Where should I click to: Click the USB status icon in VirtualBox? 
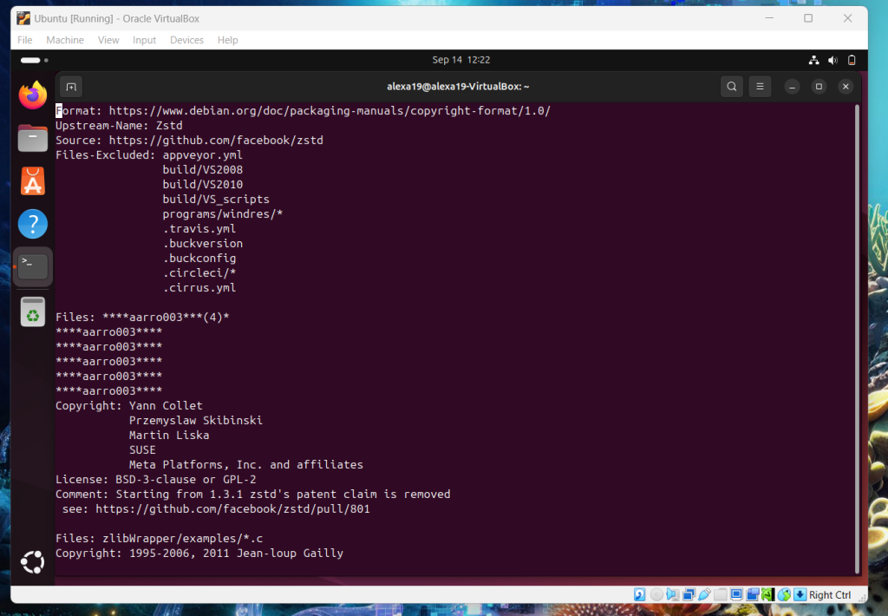click(x=704, y=595)
